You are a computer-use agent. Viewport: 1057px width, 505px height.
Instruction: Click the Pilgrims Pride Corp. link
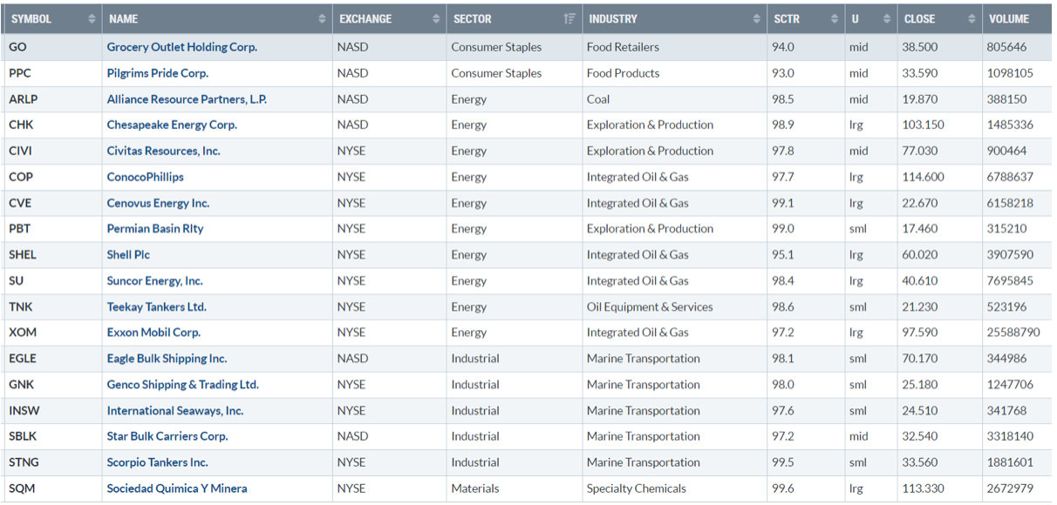point(157,73)
